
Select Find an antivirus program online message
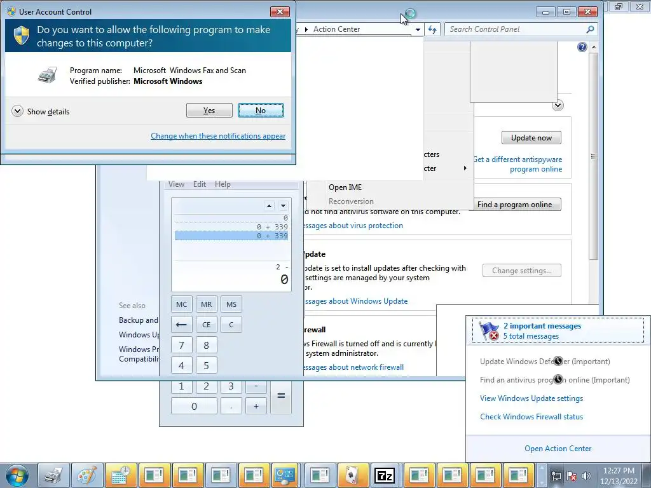(x=554, y=380)
